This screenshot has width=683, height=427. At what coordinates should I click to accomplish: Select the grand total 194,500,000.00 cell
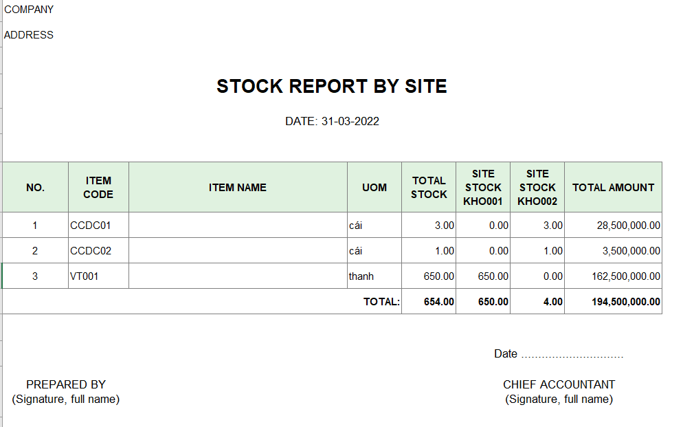614,301
